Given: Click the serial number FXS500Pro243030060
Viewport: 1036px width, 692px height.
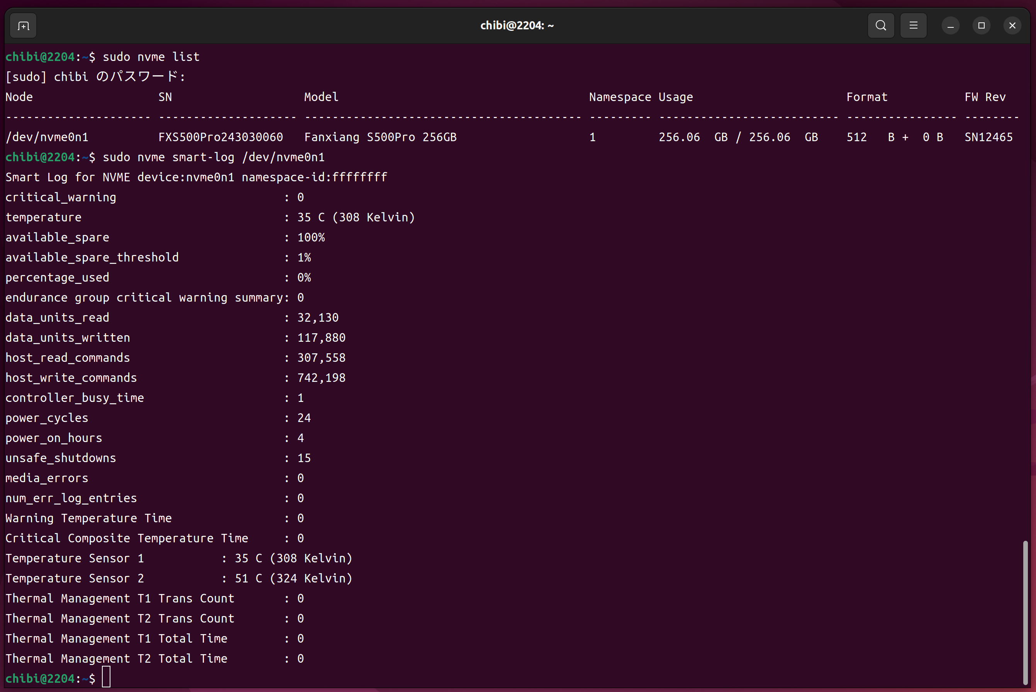Looking at the screenshot, I should [x=220, y=137].
